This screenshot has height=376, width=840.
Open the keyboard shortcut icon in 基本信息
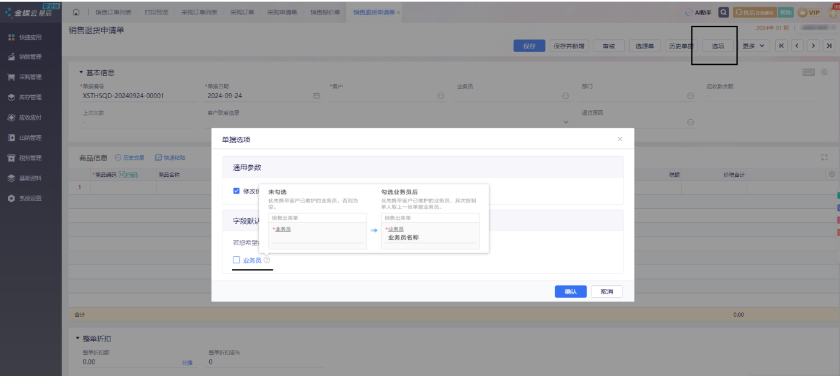[808, 72]
